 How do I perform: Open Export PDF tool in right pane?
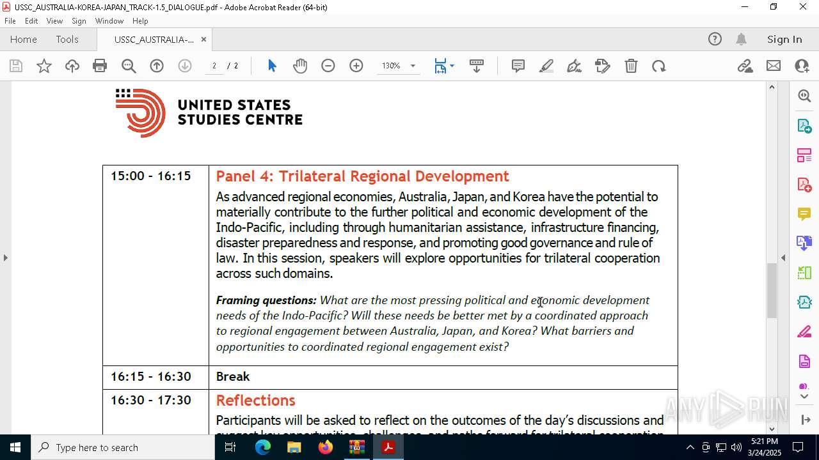pyautogui.click(x=804, y=126)
